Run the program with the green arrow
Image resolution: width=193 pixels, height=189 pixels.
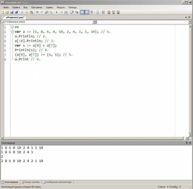(57, 12)
